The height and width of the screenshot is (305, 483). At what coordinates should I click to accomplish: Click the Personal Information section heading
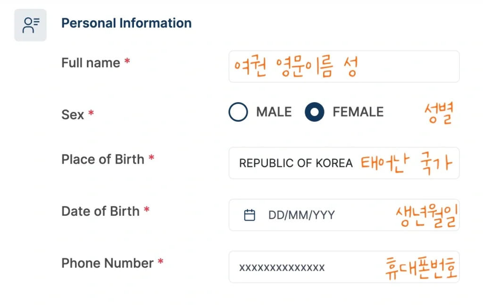pyautogui.click(x=126, y=23)
